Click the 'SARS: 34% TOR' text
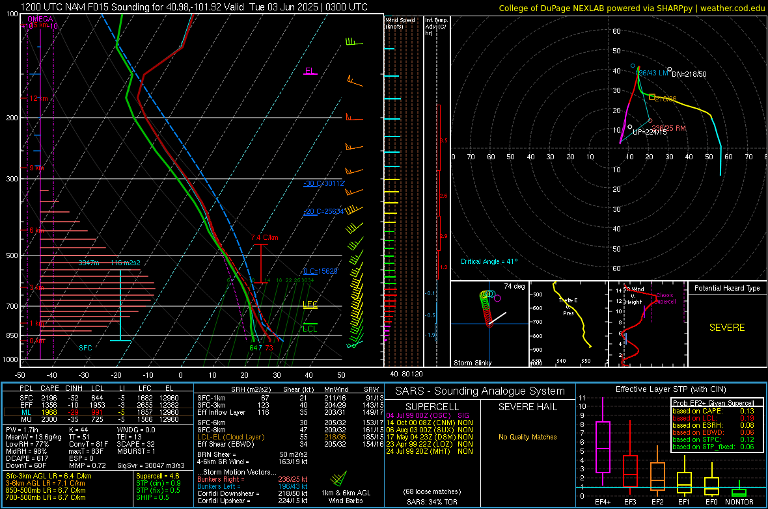The height and width of the screenshot is (509, 768). click(x=432, y=502)
